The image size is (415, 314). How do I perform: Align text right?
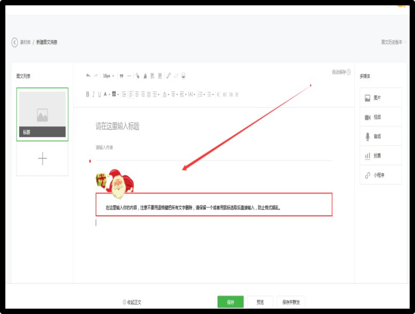143,94
